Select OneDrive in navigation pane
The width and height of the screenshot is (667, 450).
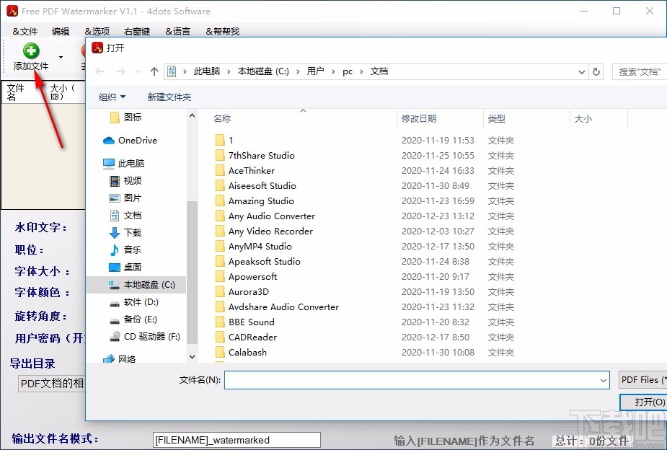point(130,141)
